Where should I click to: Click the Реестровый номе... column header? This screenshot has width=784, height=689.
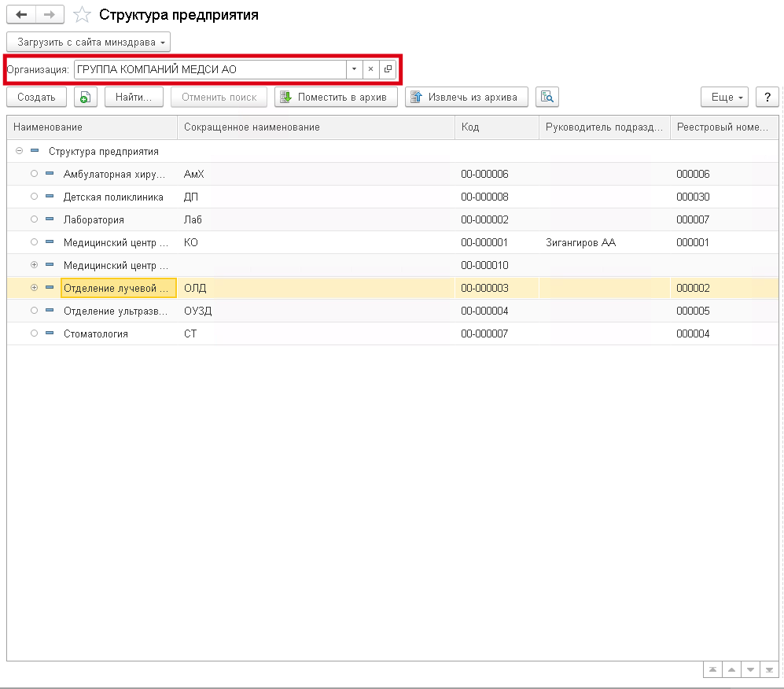pyautogui.click(x=724, y=127)
